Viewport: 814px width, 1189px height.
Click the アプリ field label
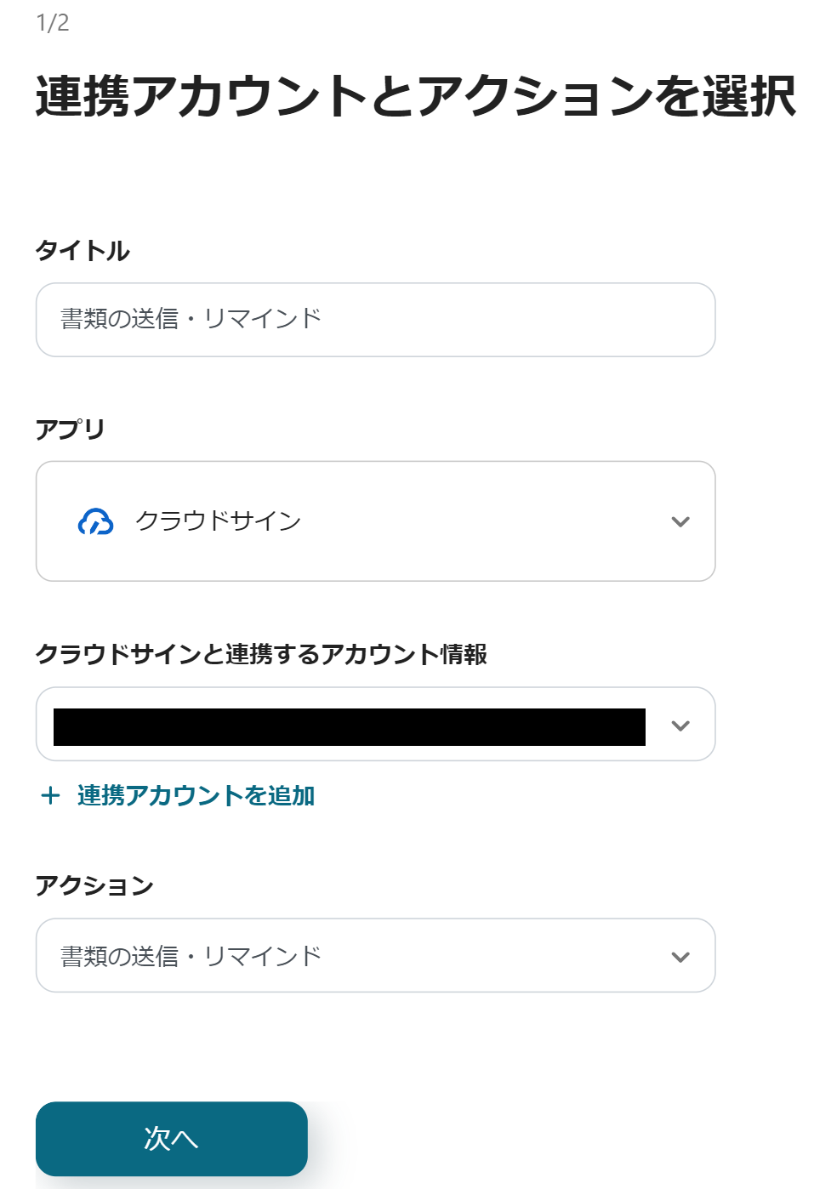click(x=70, y=430)
